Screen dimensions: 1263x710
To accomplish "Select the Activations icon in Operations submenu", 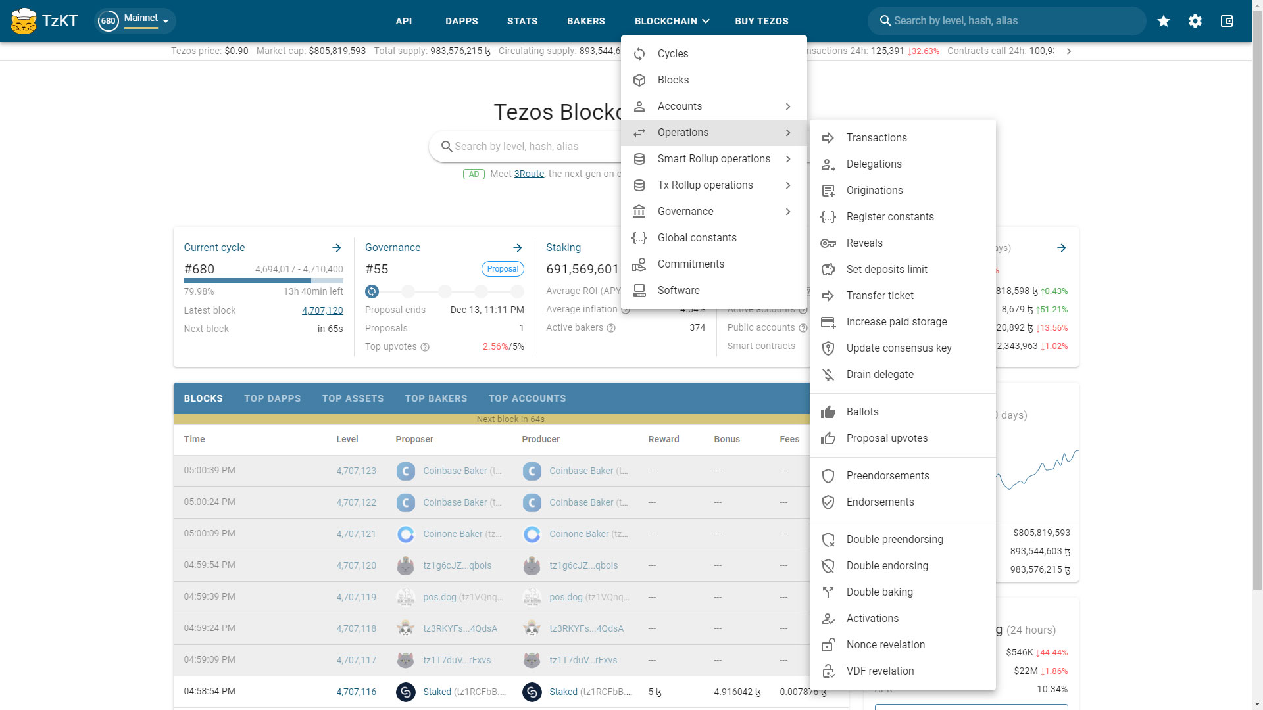I will pyautogui.click(x=828, y=618).
